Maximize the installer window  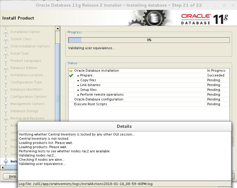pos(224,5)
